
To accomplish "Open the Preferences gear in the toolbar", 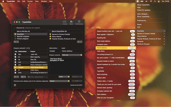I will tap(79, 22).
